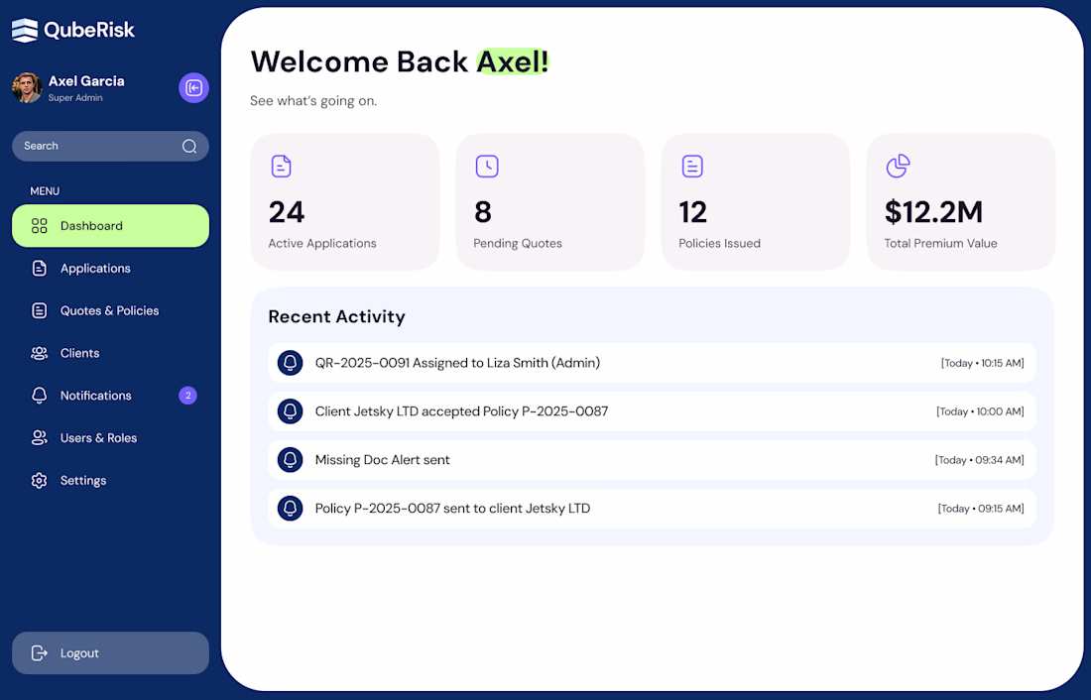Click the Active Applications card document icon
This screenshot has height=700, width=1091.
click(281, 167)
